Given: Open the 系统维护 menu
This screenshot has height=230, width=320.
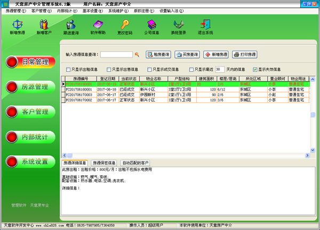Looking at the screenshot, I should click(x=117, y=11).
